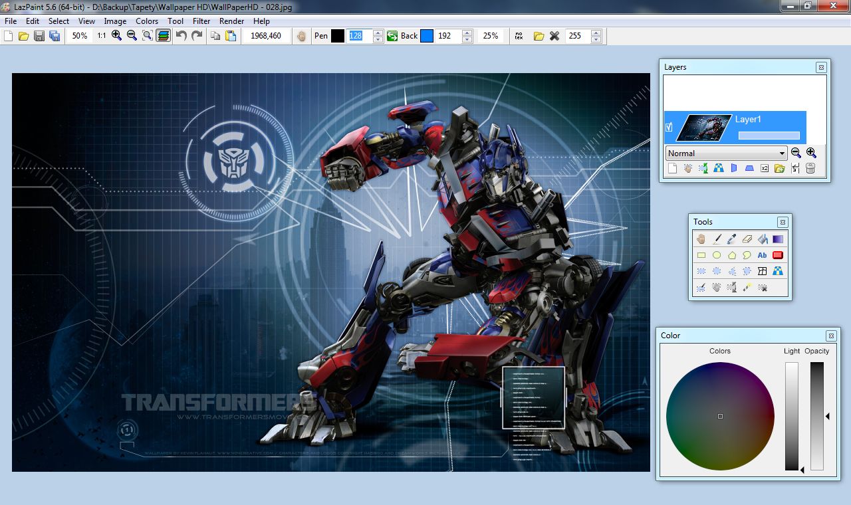Screen dimensions: 851x505
Task: Remove texture with the X icon
Action: (x=554, y=36)
